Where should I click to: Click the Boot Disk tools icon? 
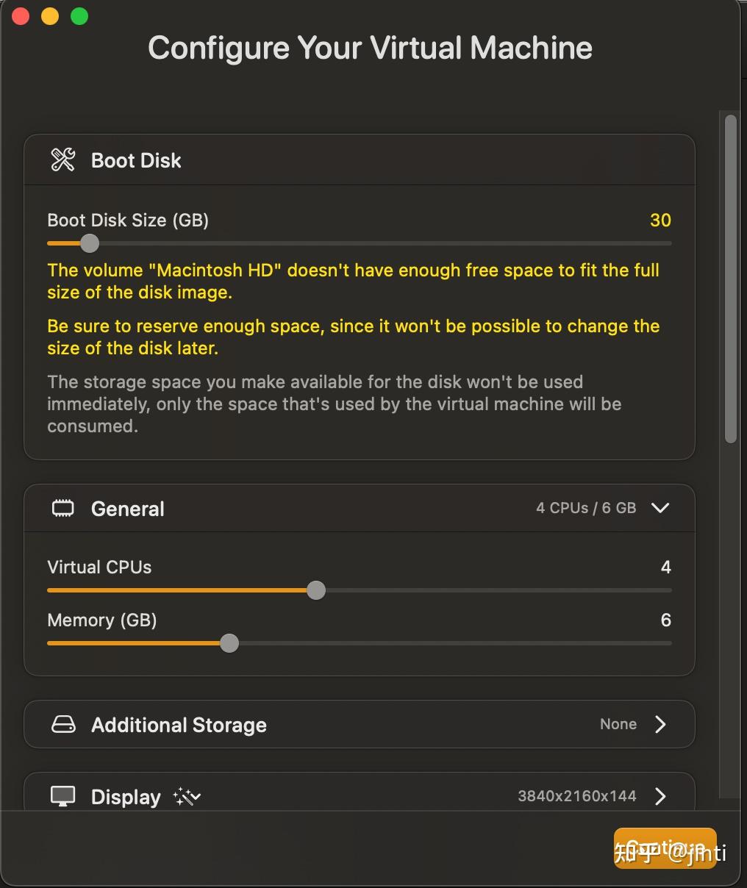(x=63, y=160)
